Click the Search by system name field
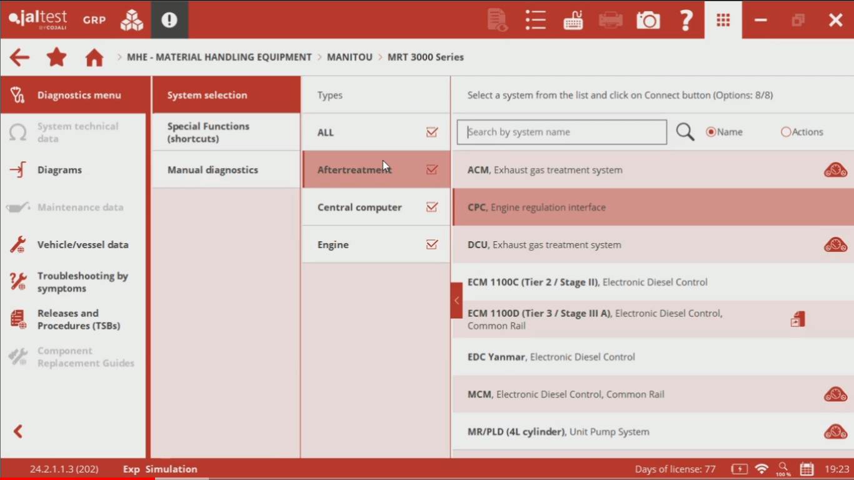854x480 pixels. pos(561,132)
